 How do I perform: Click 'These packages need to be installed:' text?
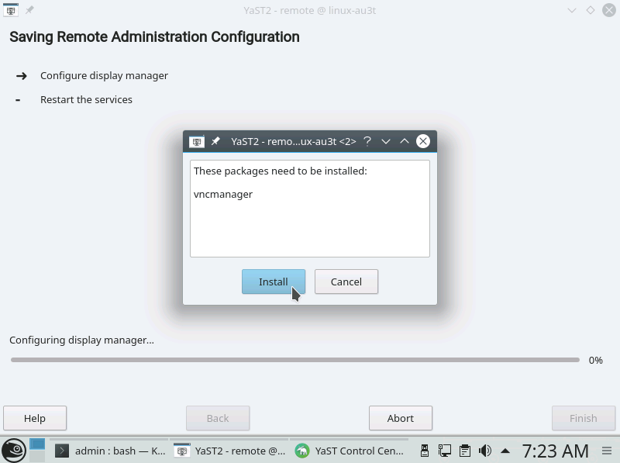click(x=281, y=171)
